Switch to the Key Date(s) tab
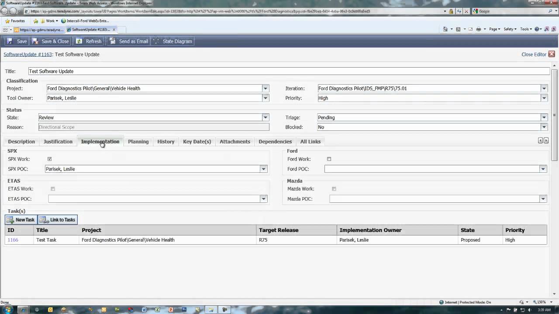This screenshot has width=559, height=314. [x=197, y=141]
